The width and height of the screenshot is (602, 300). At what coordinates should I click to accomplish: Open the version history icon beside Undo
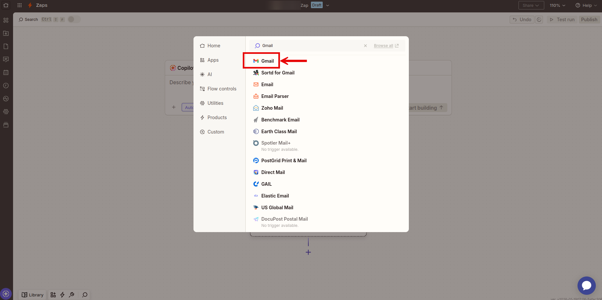pyautogui.click(x=539, y=20)
